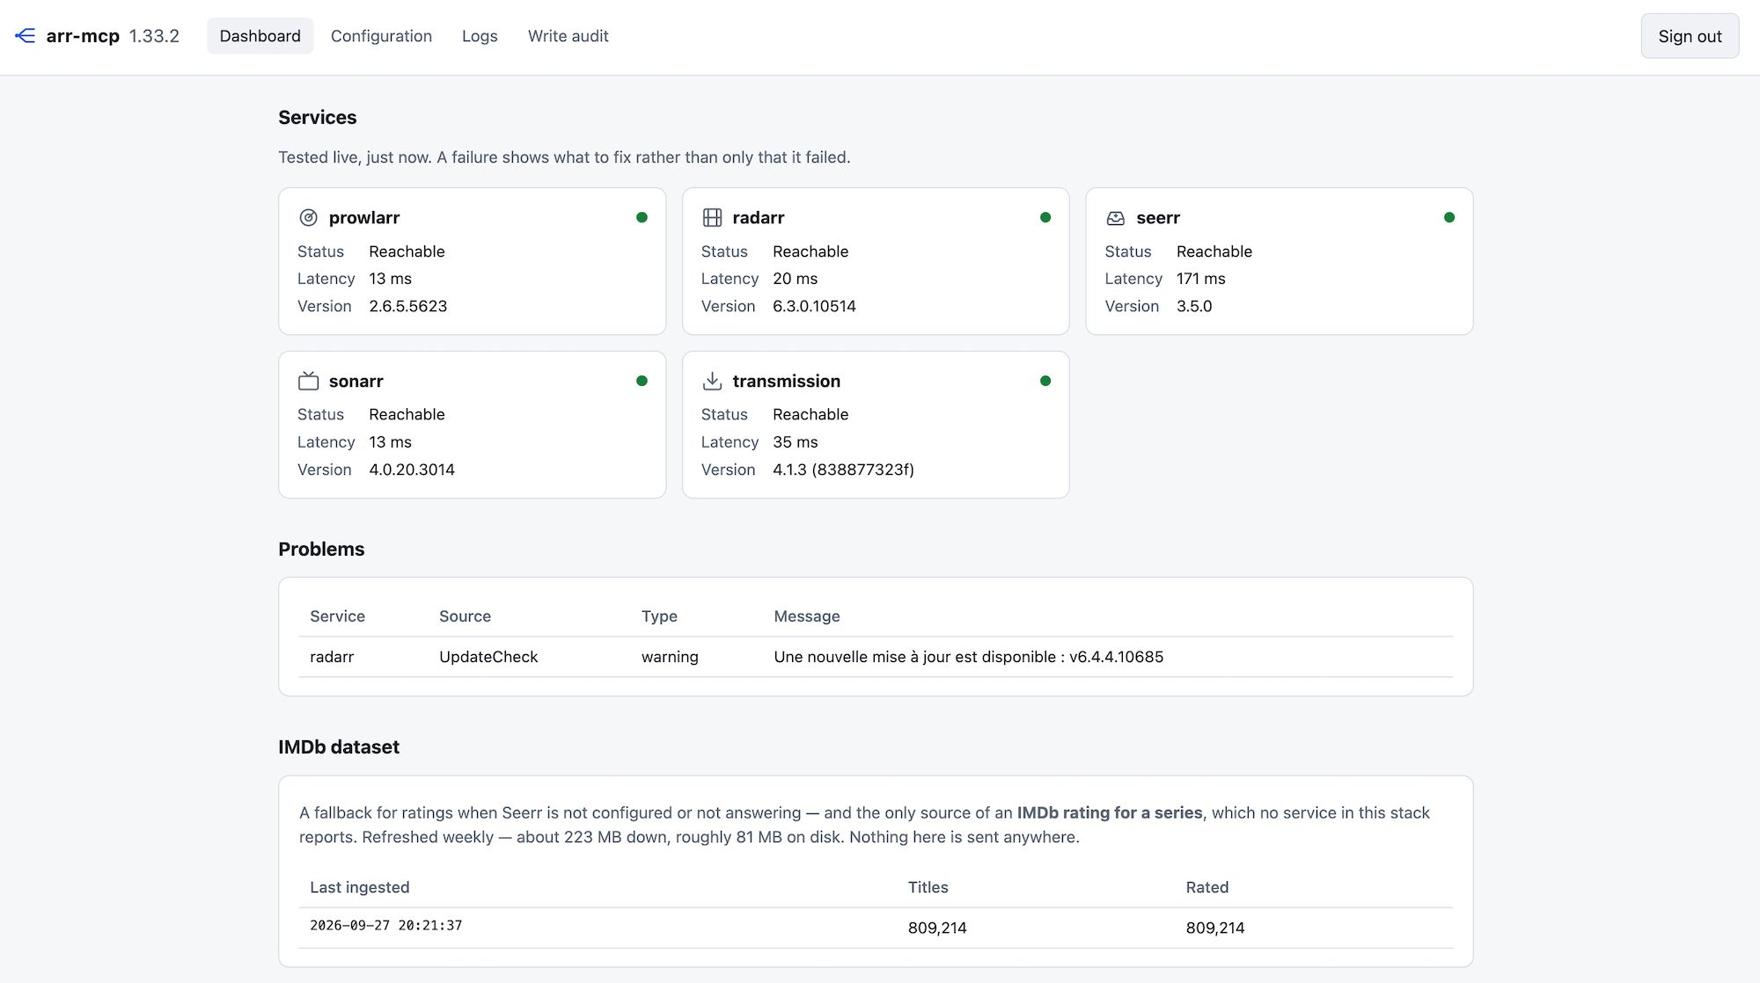1760x983 pixels.
Task: Click the radarr film grid icon
Action: 712,218
